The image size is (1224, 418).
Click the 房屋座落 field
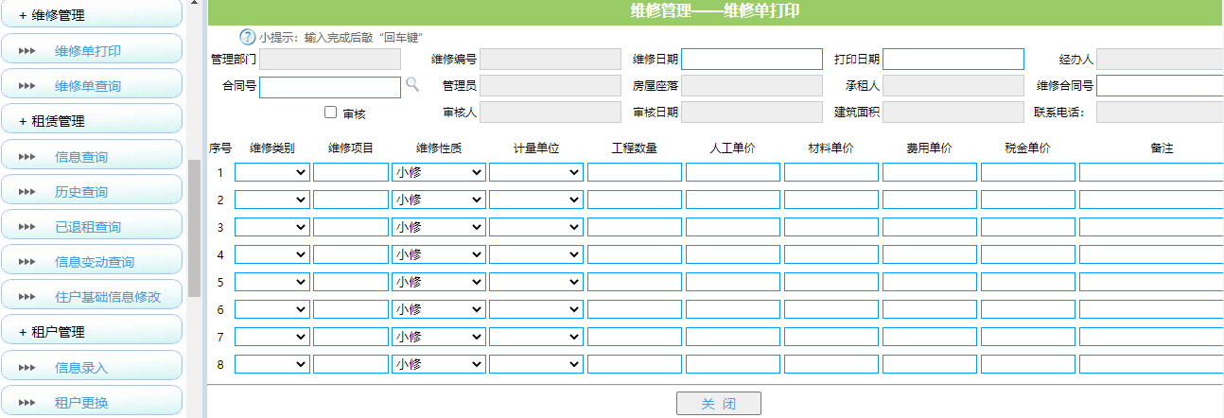tap(752, 86)
